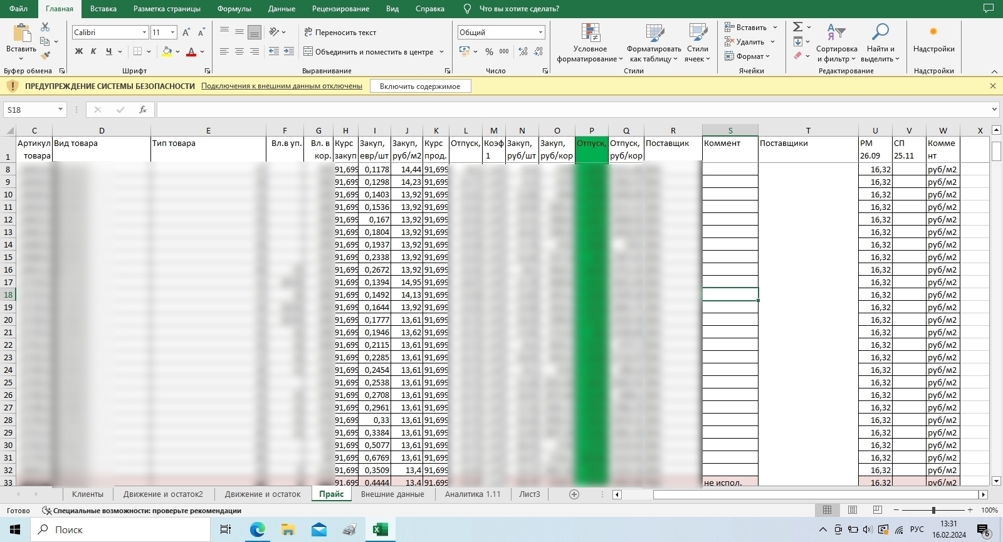Open the external data connections disabled link

click(x=281, y=86)
